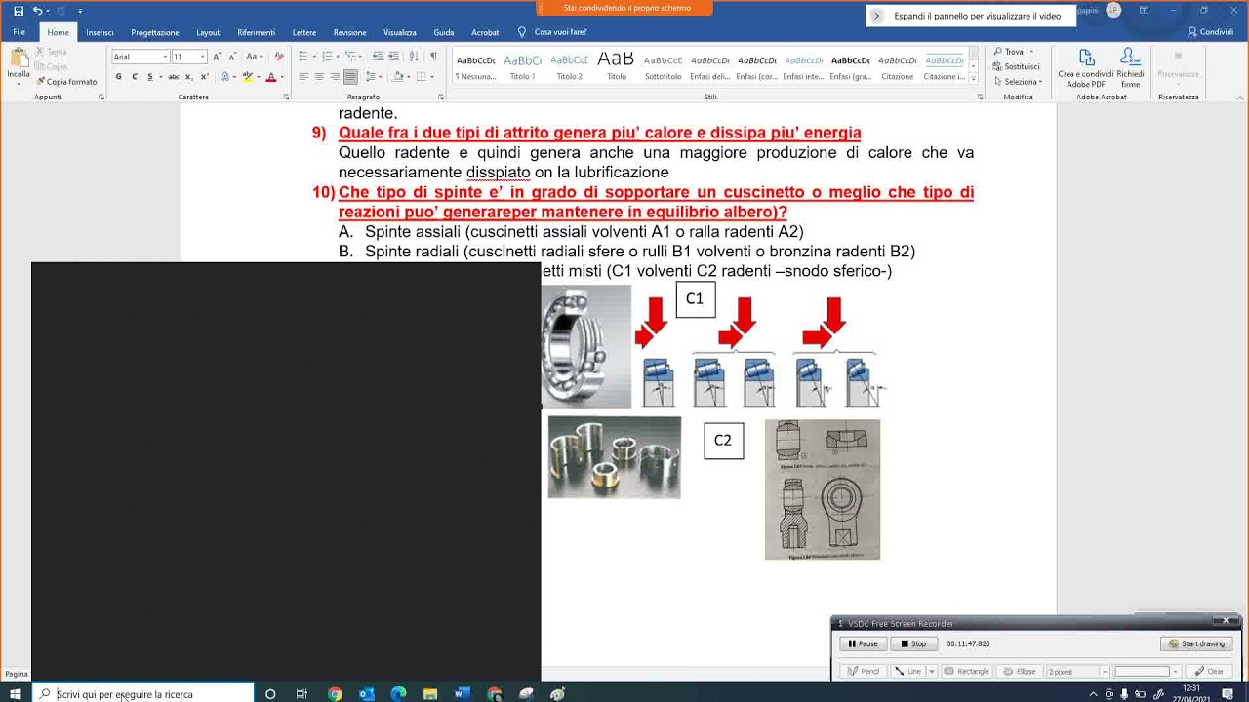Switch to the Inserisci tab
This screenshot has width=1249, height=702.
pyautogui.click(x=100, y=32)
